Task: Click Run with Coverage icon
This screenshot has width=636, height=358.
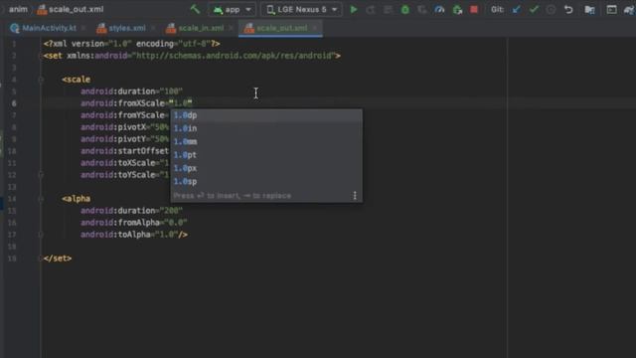Action: click(421, 9)
